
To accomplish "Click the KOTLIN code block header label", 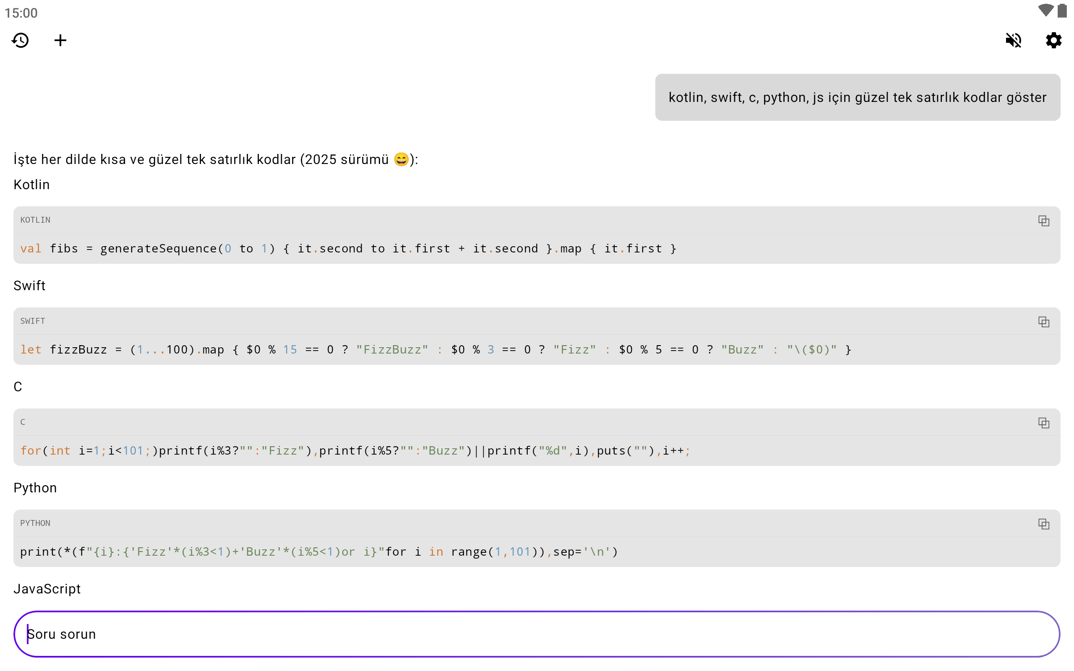I will click(36, 220).
